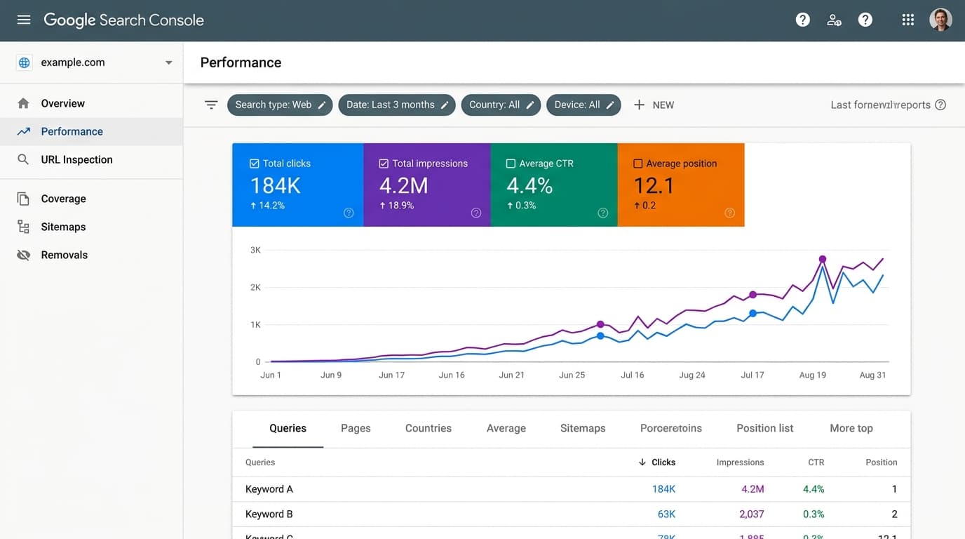Screen dimensions: 965x539
Task: Switch to the Sitemaps tab
Action: tap(583, 428)
